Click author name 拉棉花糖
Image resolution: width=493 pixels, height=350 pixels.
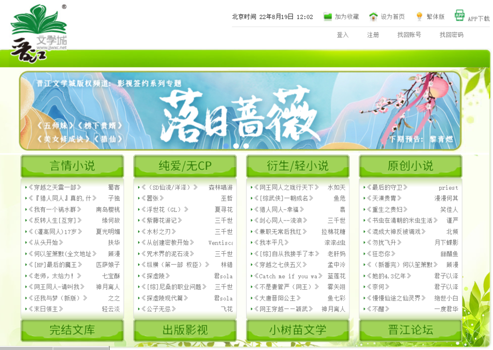coord(333,232)
